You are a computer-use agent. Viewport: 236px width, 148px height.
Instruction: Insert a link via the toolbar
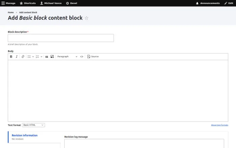tap(23, 56)
